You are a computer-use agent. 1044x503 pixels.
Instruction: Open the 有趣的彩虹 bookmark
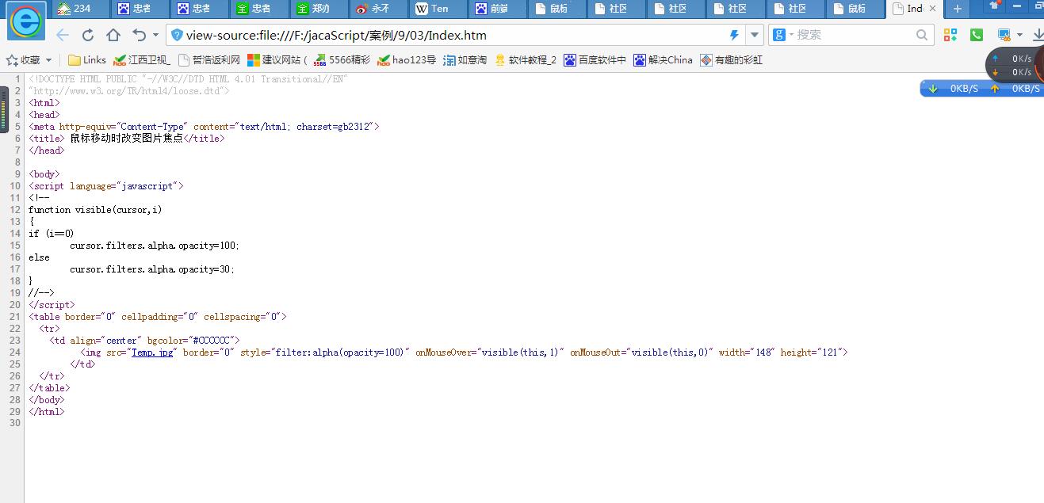[732, 59]
